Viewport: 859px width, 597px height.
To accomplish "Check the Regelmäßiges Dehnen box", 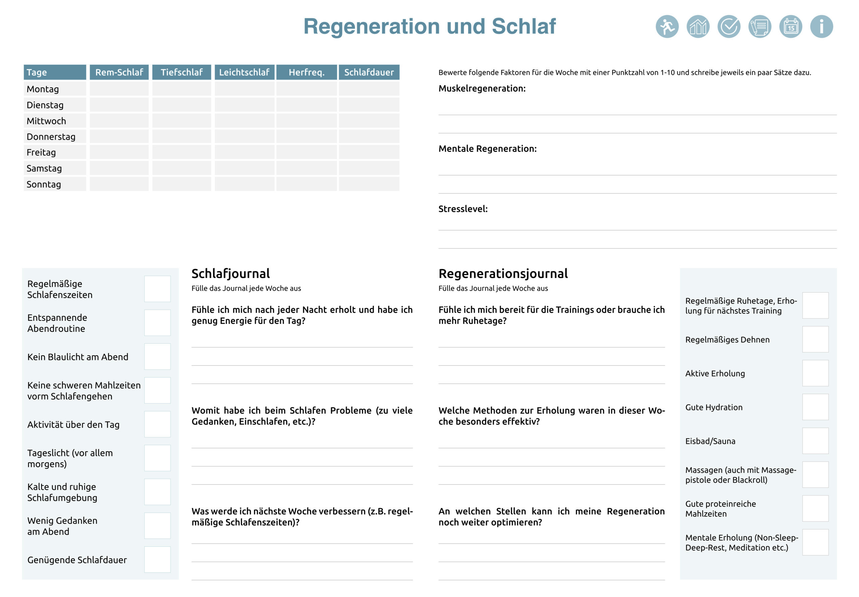I will 815,339.
